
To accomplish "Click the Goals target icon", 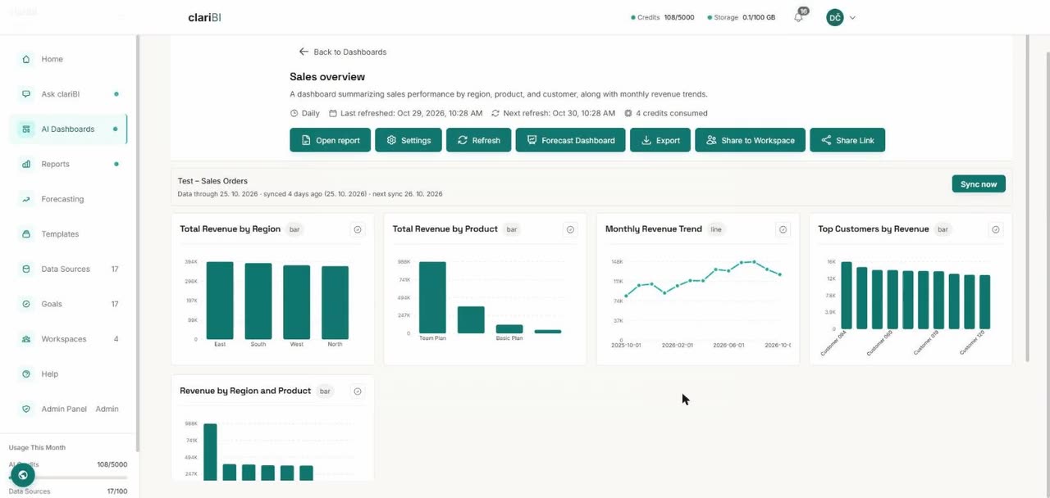I will 25,304.
